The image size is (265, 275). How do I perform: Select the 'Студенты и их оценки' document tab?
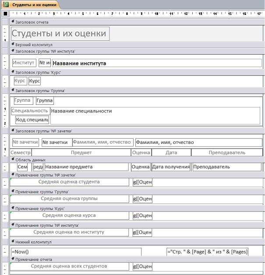[31, 5]
